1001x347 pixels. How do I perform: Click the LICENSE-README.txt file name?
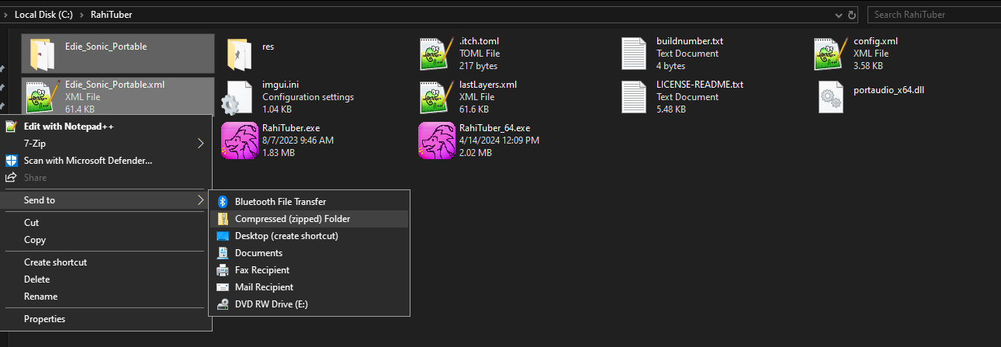point(700,85)
